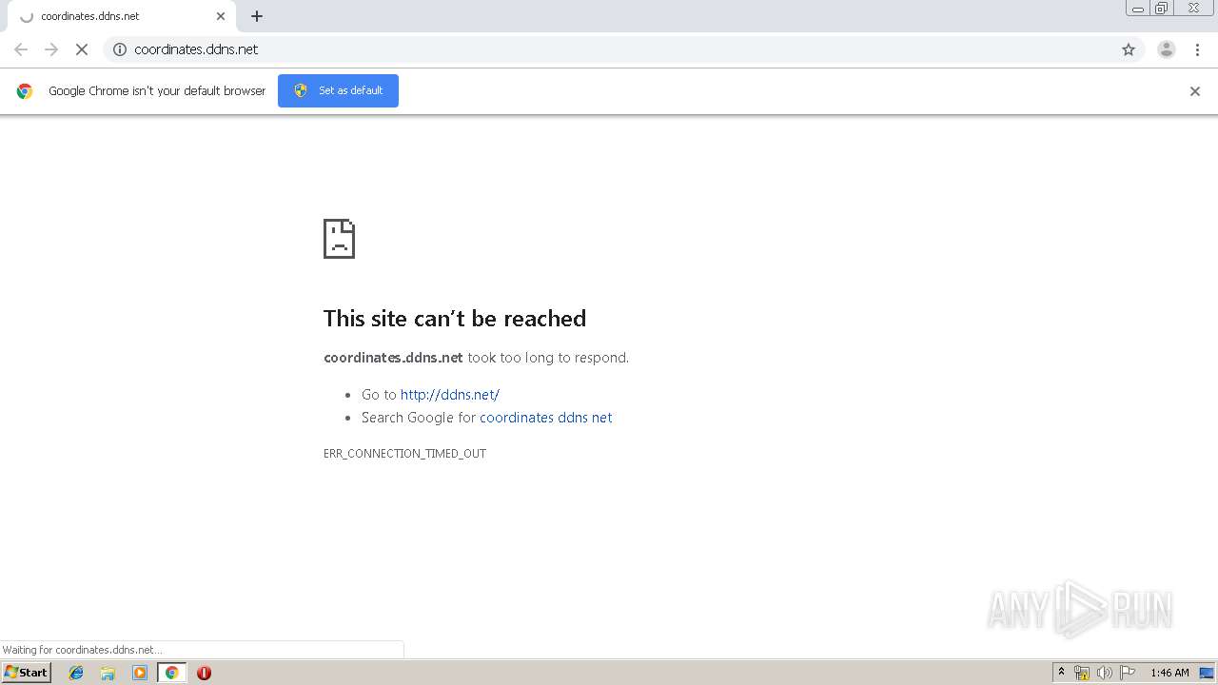Screen dimensions: 1218x685
Task: Close the Chrome window
Action: pyautogui.click(x=1193, y=9)
